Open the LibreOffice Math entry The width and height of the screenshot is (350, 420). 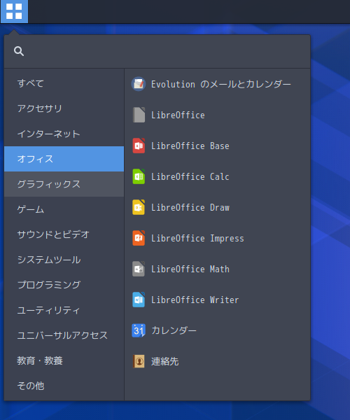[217, 269]
